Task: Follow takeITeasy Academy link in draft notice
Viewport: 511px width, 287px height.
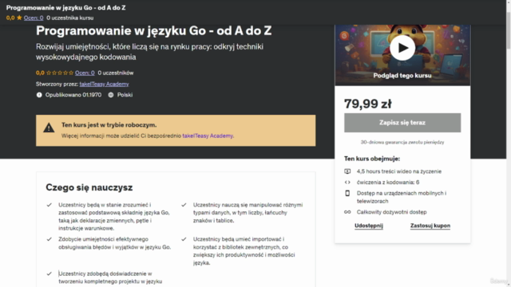Action: [208, 136]
